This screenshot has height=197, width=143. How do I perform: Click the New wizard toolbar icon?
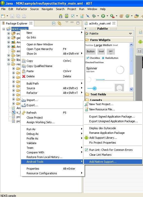point(3,16)
